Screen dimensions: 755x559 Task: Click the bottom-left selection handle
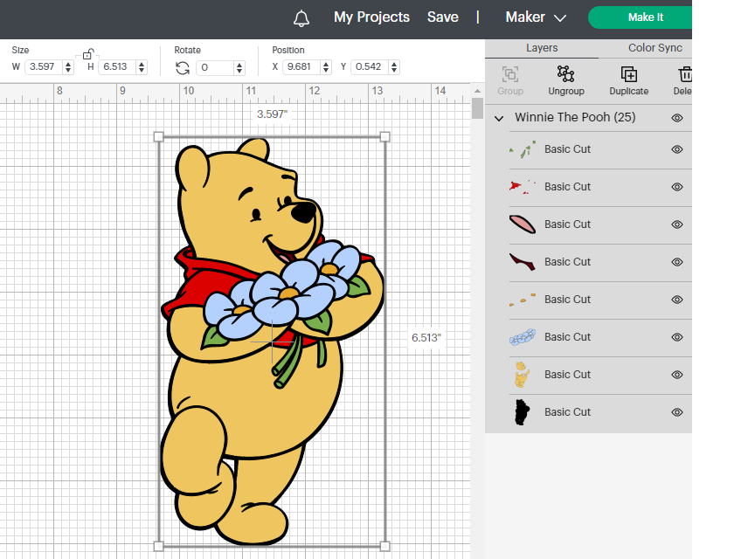pyautogui.click(x=158, y=546)
